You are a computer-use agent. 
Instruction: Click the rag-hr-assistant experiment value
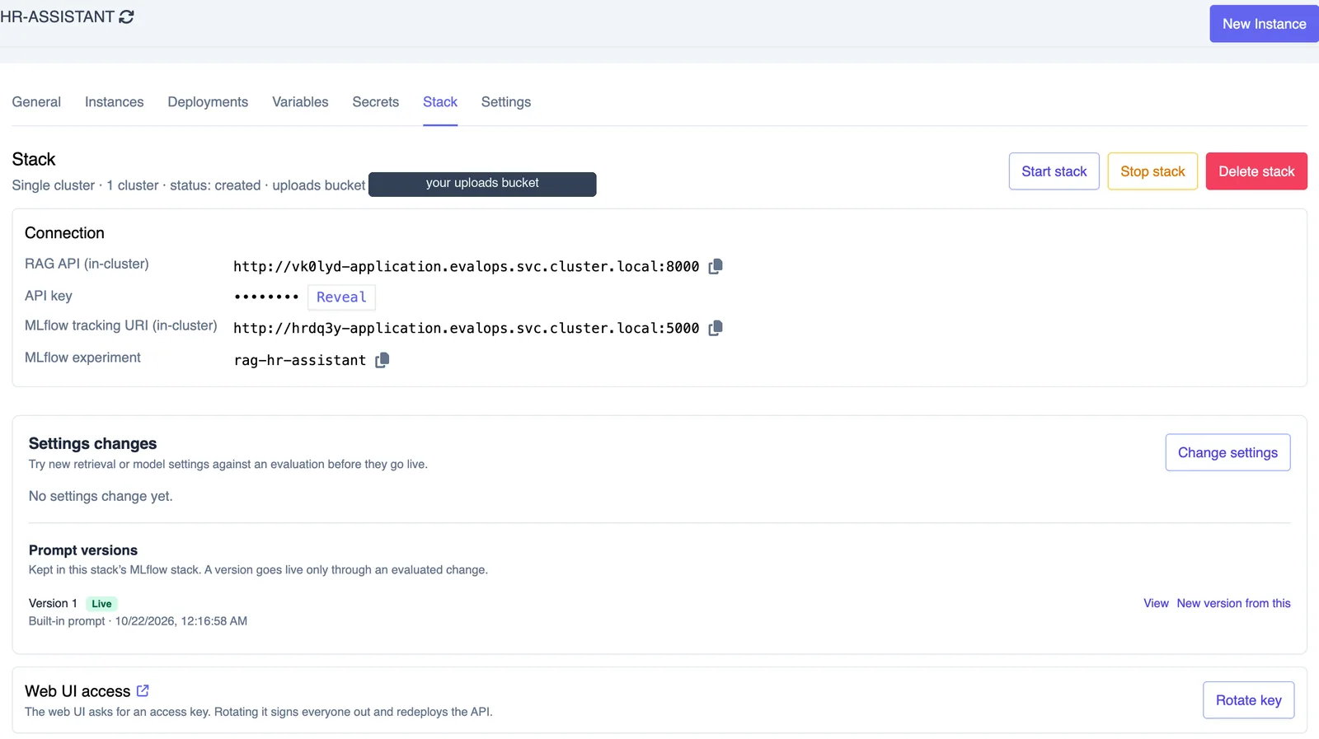click(x=300, y=360)
